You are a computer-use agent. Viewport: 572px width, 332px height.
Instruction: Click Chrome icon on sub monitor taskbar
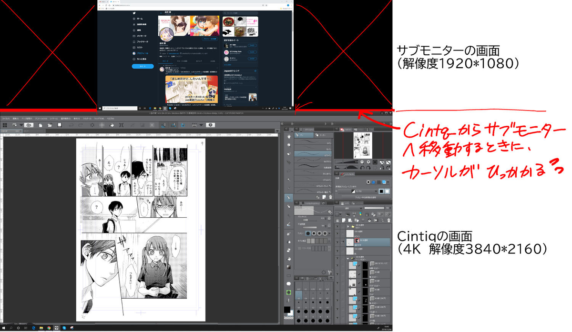pos(160,108)
